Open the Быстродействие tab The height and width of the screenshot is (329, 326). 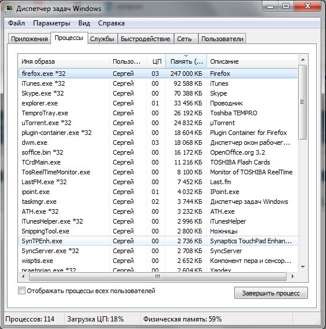(x=146, y=39)
